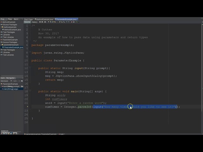Click the Navigator settings icon beside filter
This screenshot has height=152, width=203.
22,81
